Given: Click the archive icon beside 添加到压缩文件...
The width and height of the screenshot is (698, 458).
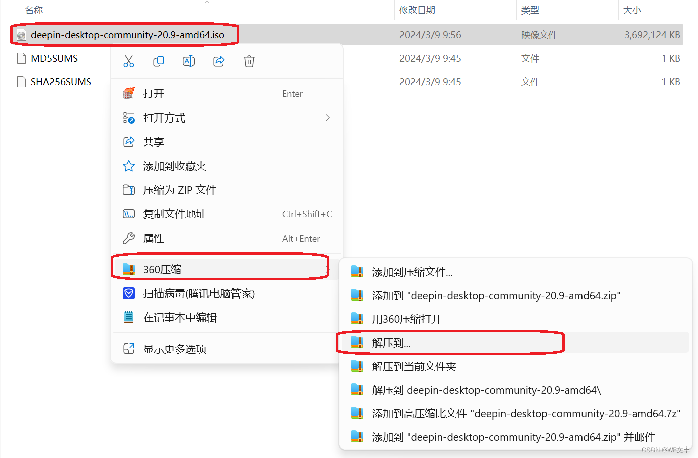Looking at the screenshot, I should 357,272.
